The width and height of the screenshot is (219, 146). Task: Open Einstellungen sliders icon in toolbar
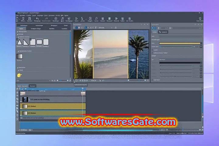(x=69, y=19)
